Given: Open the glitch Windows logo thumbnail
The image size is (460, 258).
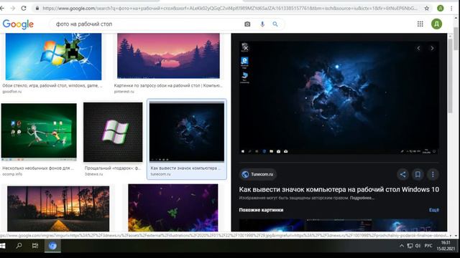Looking at the screenshot, I should 113,132.
